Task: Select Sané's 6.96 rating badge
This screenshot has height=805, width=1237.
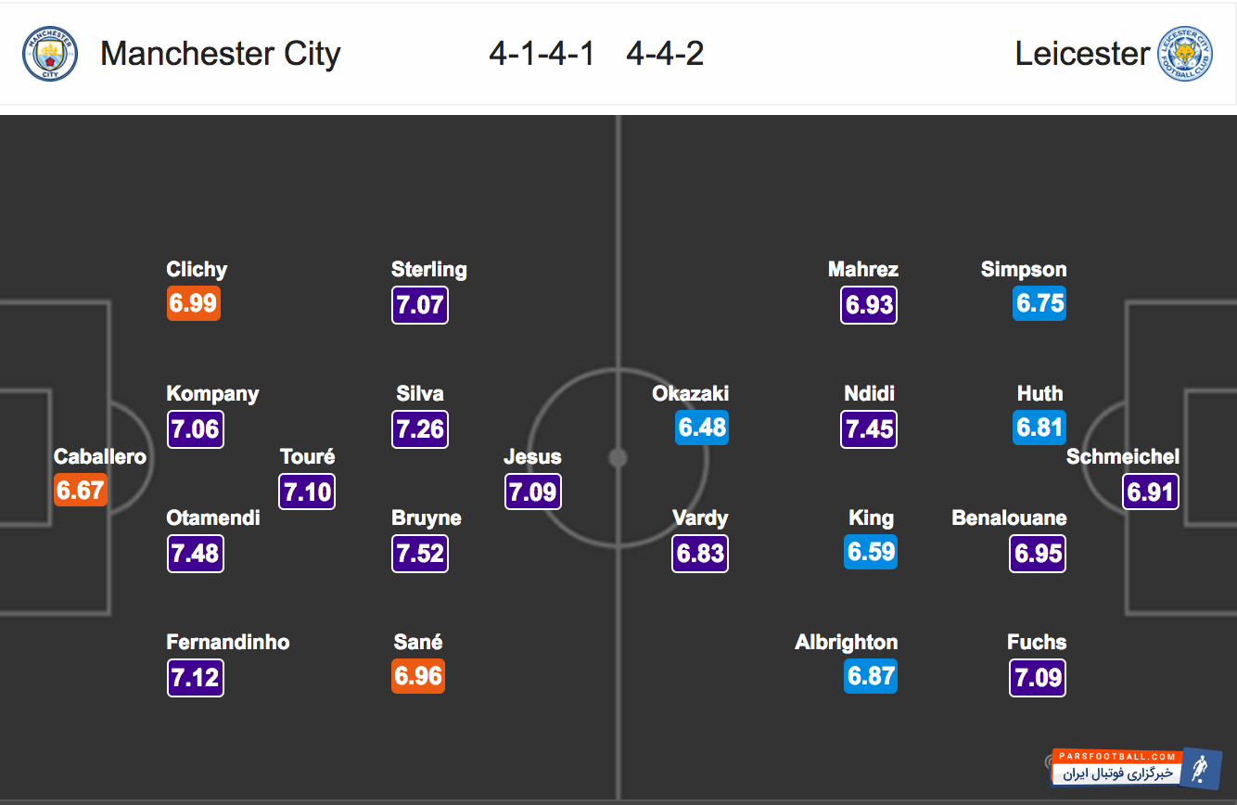Action: [418, 676]
